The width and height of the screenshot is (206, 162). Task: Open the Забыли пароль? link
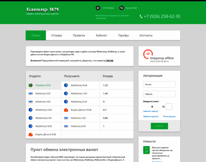coord(151,116)
